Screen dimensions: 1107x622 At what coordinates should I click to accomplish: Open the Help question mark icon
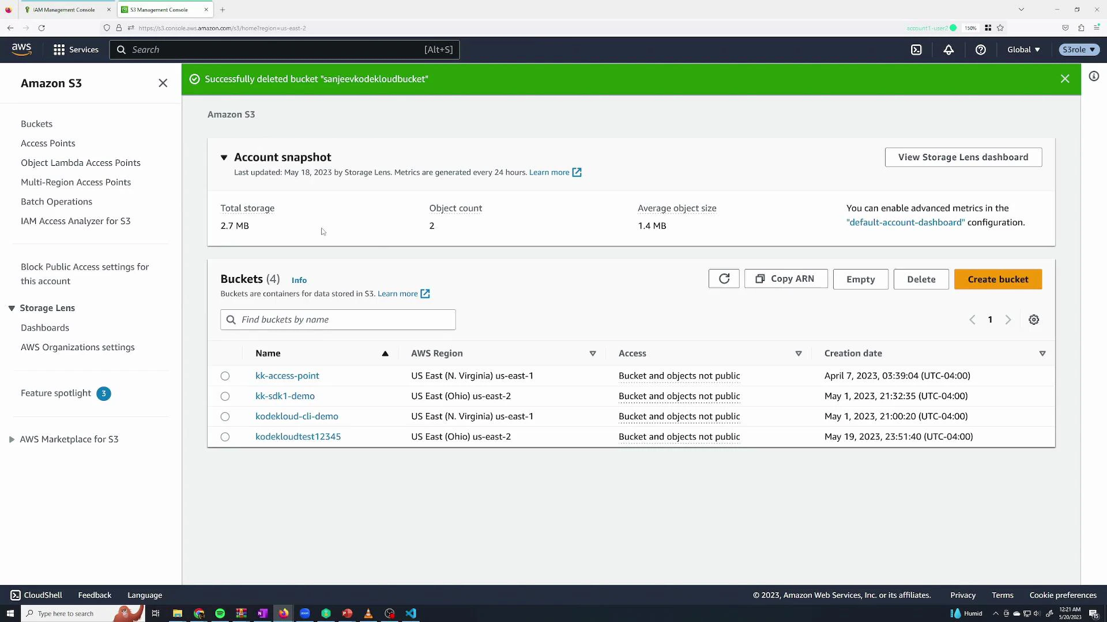tap(980, 50)
